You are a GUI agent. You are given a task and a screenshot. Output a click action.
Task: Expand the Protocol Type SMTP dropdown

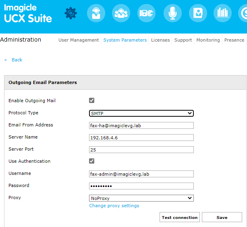click(x=141, y=113)
